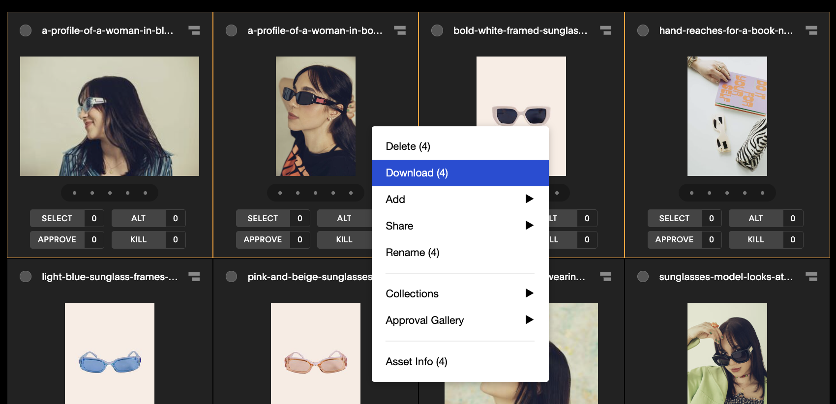Expand the Collections submenu
The image size is (836, 404).
[x=460, y=294]
